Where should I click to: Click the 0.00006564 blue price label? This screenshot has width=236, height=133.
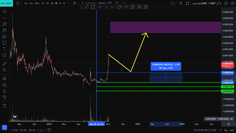click(x=227, y=72)
